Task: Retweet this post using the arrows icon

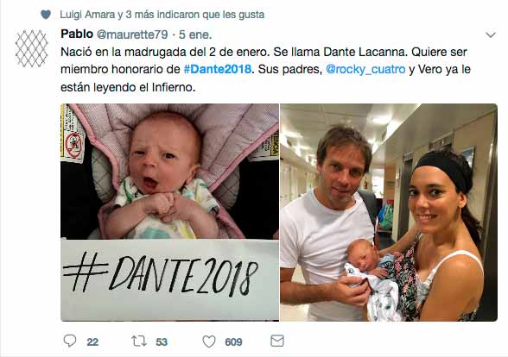Action: [x=139, y=341]
